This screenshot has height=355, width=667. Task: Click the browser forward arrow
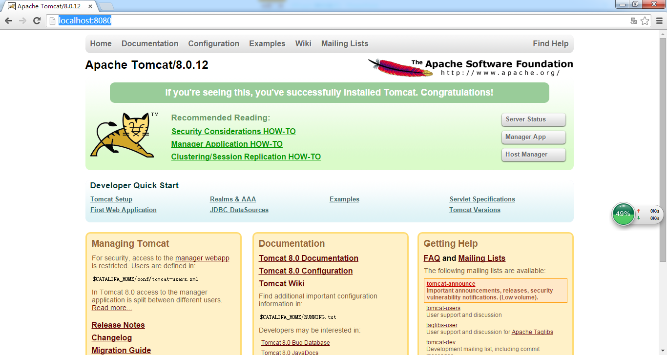(x=22, y=20)
